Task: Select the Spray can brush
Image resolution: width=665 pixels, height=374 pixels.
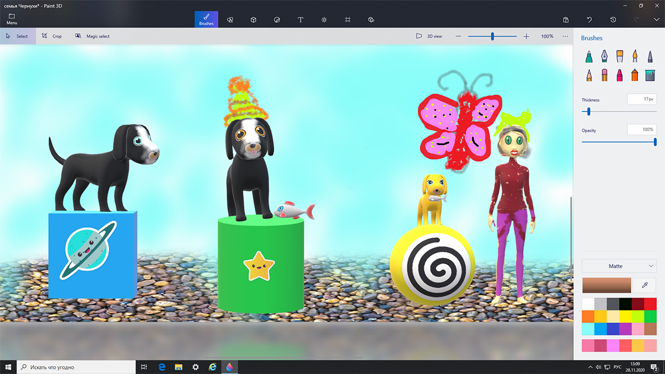Action: pyautogui.click(x=635, y=75)
